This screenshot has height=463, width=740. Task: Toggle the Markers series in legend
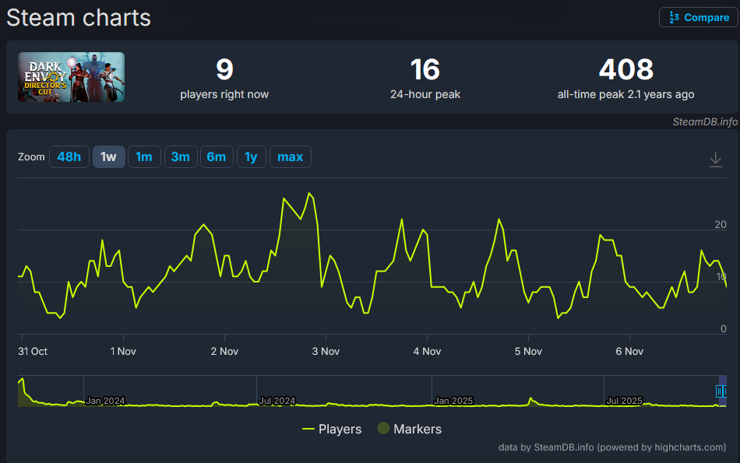point(410,429)
